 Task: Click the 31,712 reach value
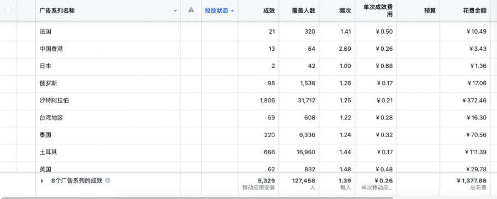tap(306, 101)
